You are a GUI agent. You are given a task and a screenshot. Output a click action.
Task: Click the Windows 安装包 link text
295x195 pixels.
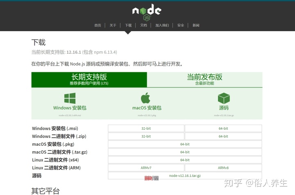(x=70, y=108)
